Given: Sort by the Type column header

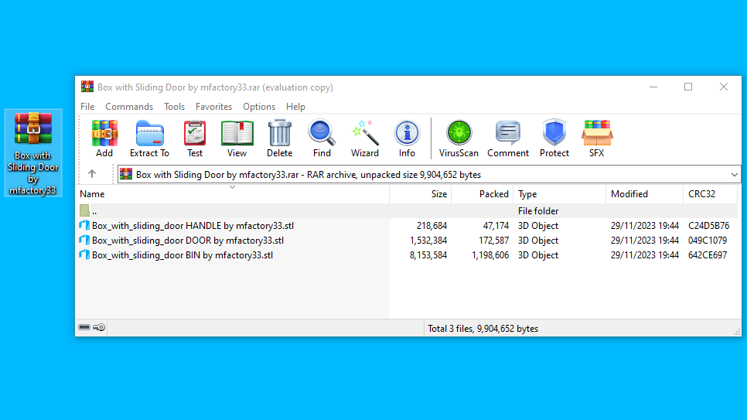Looking at the screenshot, I should click(x=559, y=194).
